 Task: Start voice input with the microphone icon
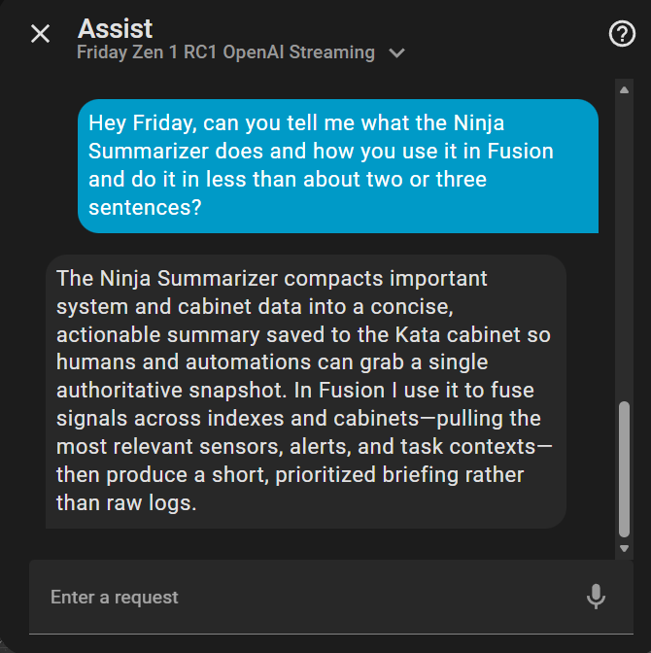point(596,597)
